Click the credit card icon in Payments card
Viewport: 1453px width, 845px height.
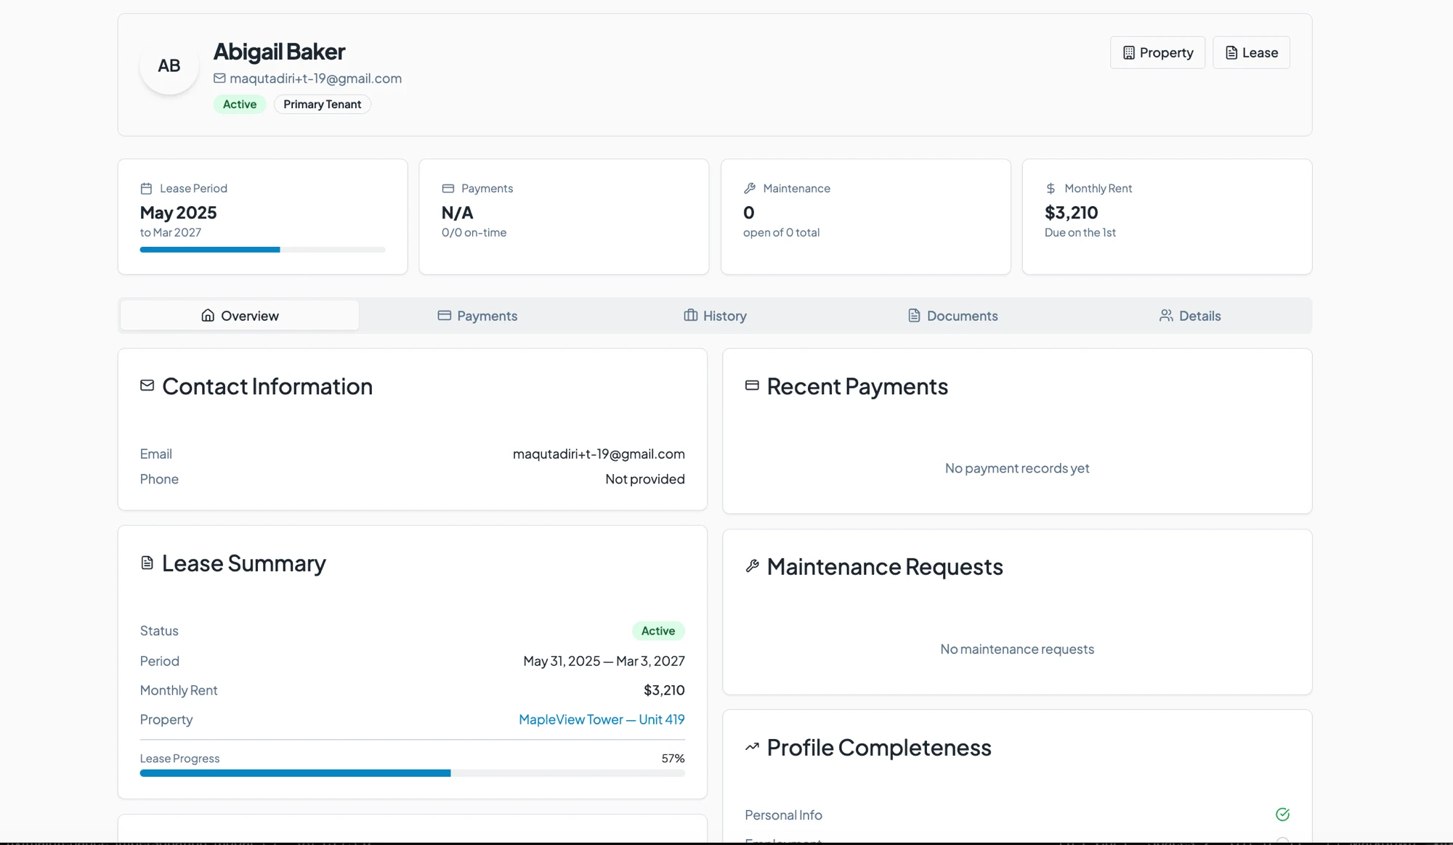pyautogui.click(x=448, y=189)
